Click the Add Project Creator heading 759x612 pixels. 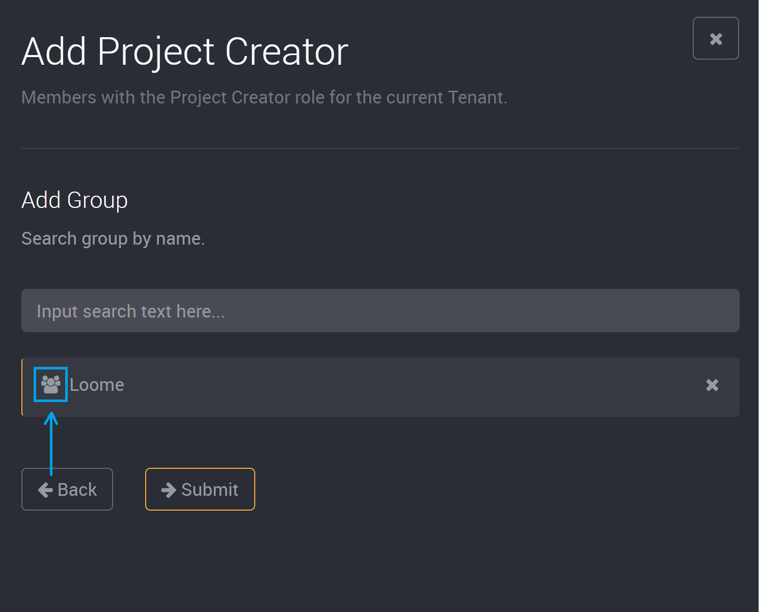(185, 52)
